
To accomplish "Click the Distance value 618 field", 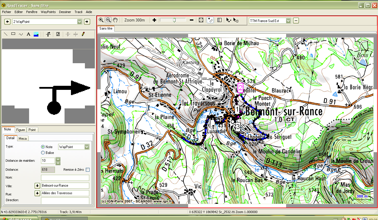I will 48,170.
